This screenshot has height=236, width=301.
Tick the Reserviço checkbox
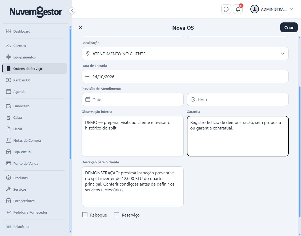117,215
